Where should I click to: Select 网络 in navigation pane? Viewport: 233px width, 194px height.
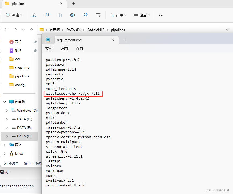pos(18,145)
